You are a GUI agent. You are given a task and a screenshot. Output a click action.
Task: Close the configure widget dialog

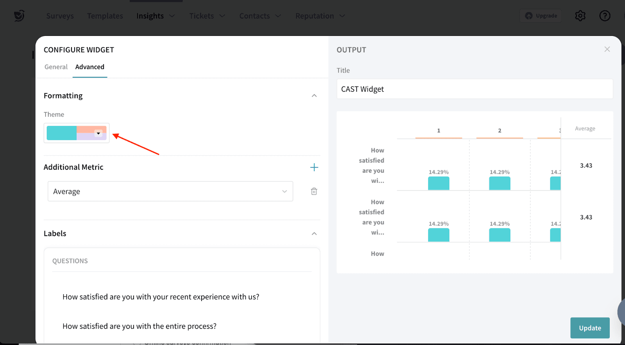(x=607, y=49)
